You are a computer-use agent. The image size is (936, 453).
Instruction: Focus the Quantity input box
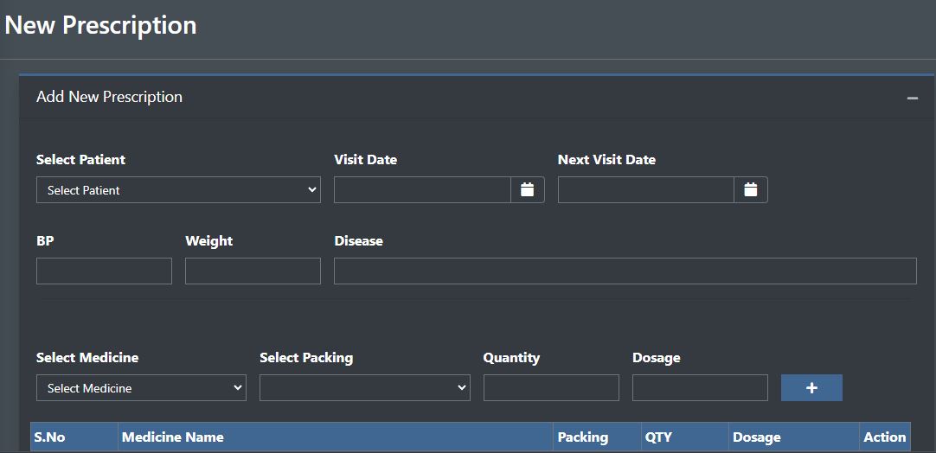[551, 388]
